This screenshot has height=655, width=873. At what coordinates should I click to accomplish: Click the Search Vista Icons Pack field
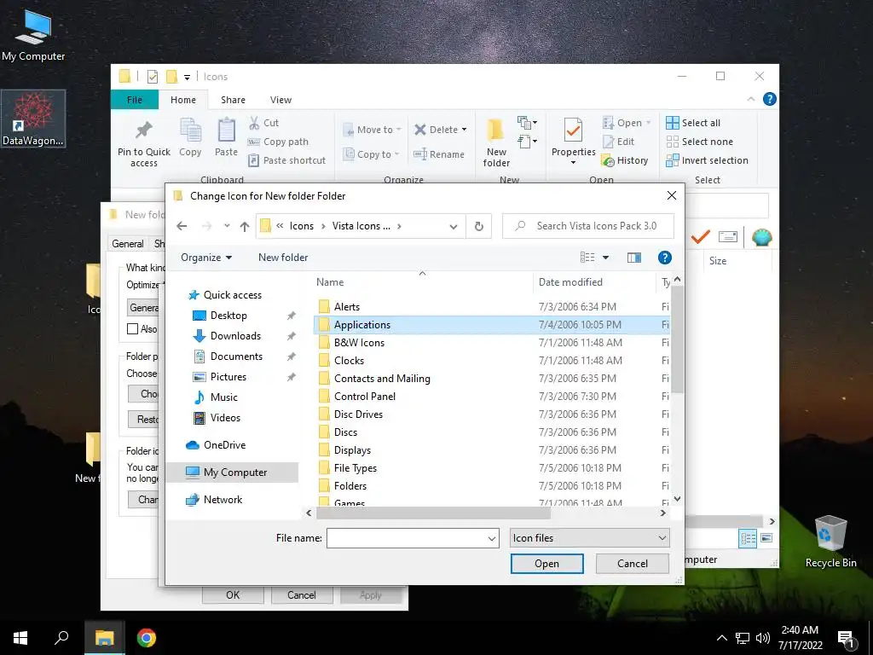(588, 226)
